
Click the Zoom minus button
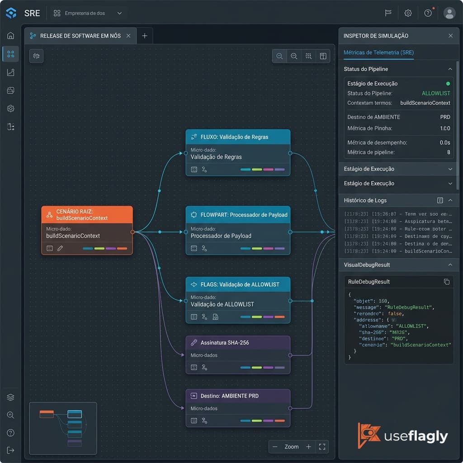[275, 447]
